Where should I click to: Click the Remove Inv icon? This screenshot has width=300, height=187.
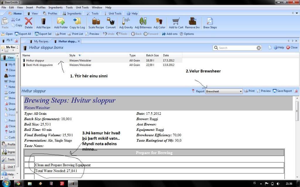coord(192,23)
